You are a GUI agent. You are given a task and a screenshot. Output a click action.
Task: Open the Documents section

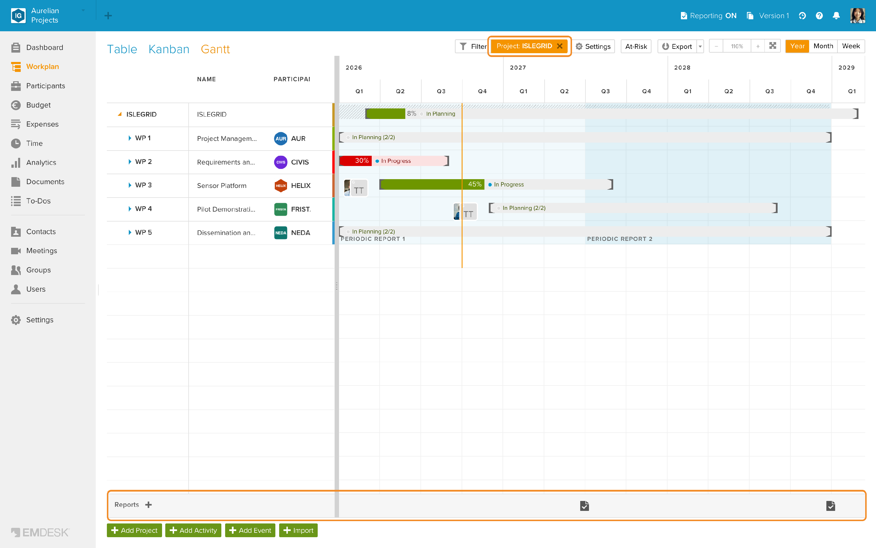click(38, 182)
